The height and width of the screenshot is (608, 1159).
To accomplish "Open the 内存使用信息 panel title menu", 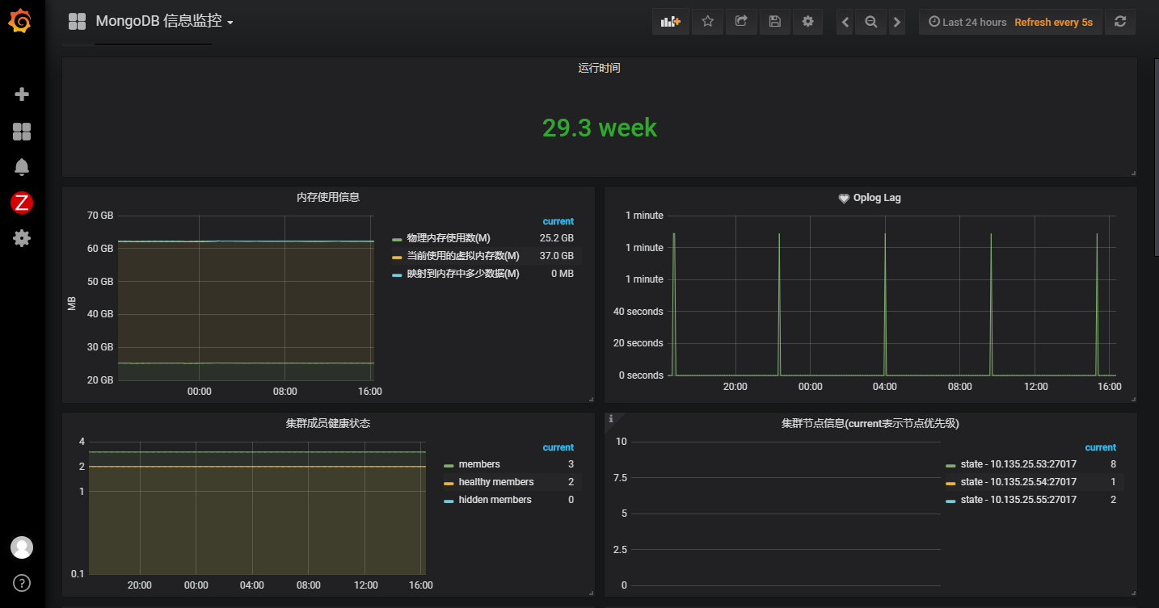I will (x=328, y=197).
